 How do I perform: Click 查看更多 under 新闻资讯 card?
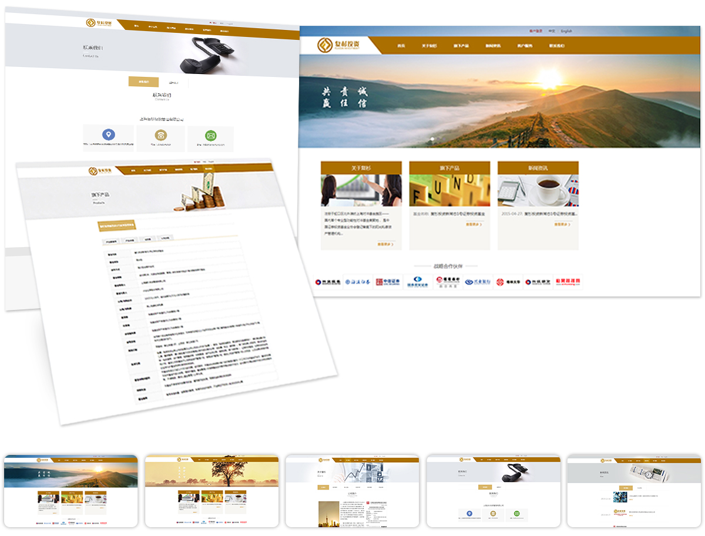tap(562, 224)
